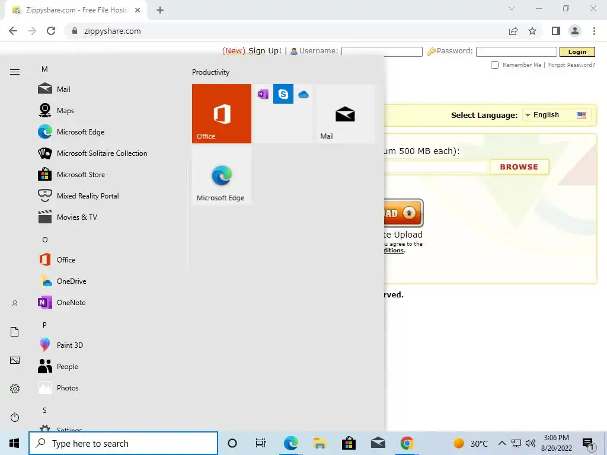Jump to letter P section header

[x=44, y=325]
